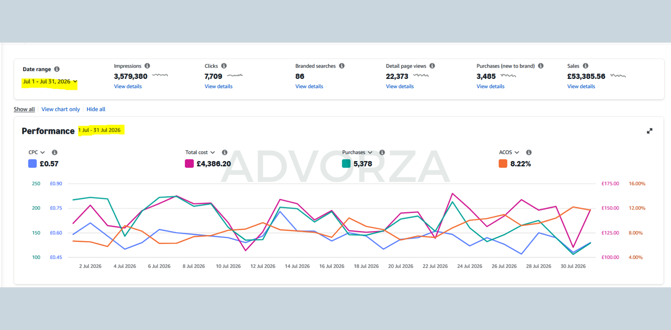Image resolution: width=671 pixels, height=330 pixels.
Task: Click Total cost value £4,386.20
Action: click(x=214, y=164)
